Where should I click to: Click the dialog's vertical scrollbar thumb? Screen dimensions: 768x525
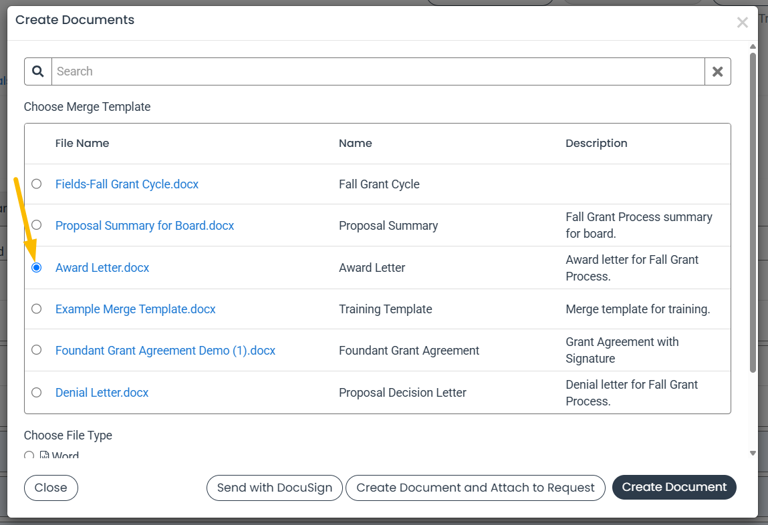pos(753,212)
